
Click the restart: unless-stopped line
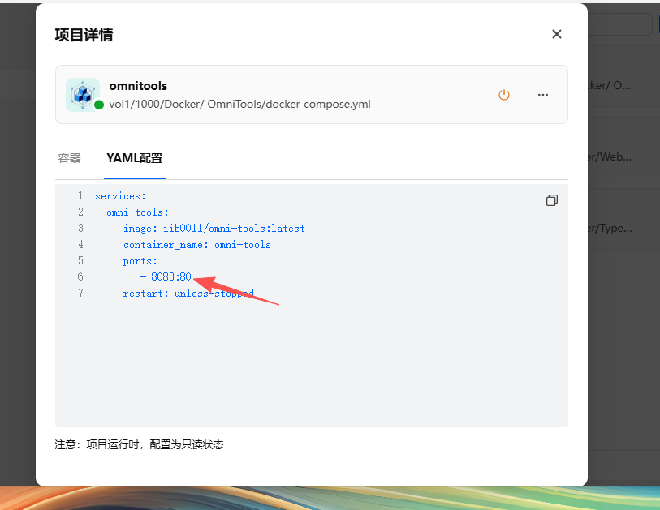coord(188,293)
